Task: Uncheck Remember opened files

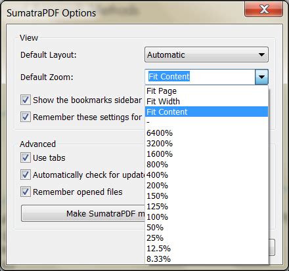Action: 26,192
